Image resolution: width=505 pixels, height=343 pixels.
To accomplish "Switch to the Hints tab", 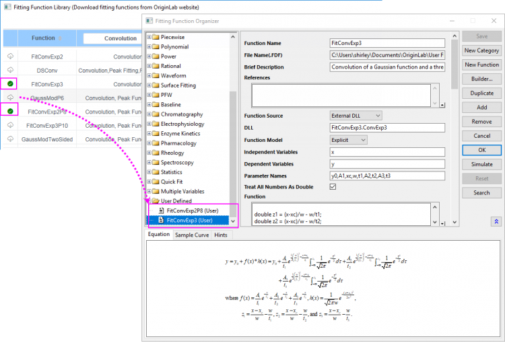I will click(221, 235).
